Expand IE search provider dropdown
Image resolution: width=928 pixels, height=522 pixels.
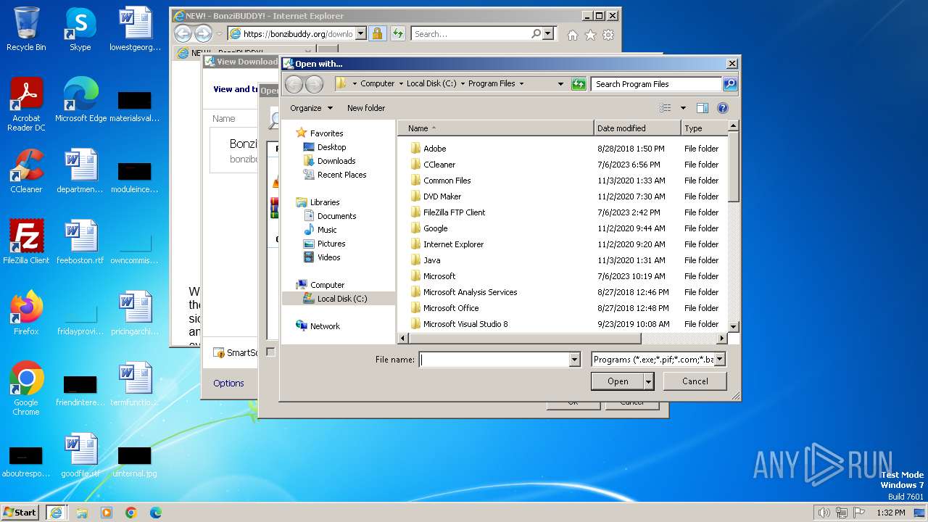(547, 33)
